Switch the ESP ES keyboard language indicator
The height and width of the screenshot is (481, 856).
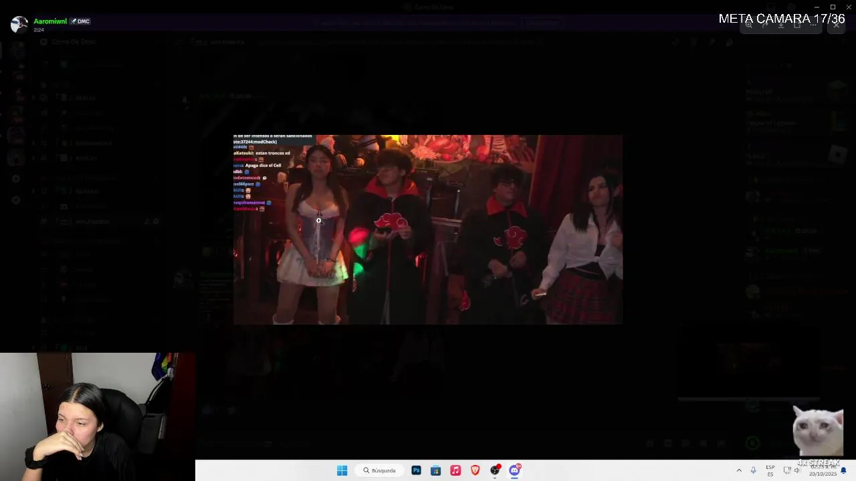point(770,470)
